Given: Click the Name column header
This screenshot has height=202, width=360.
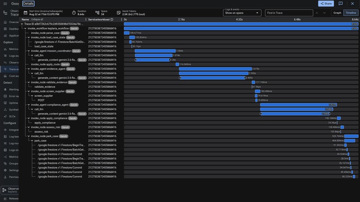Looking at the screenshot, I should [x=25, y=20].
